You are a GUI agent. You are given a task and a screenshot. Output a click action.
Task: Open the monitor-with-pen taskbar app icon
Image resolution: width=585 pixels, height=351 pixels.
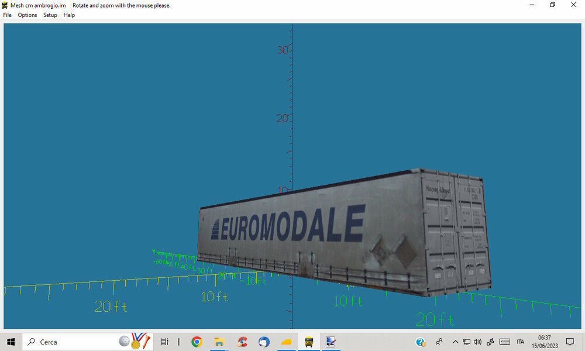(x=331, y=342)
